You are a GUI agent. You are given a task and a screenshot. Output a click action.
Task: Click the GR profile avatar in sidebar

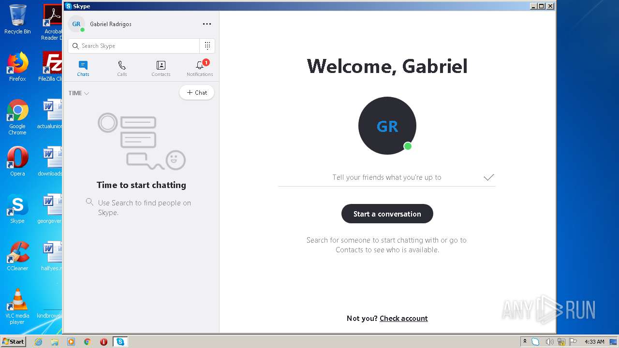coord(76,24)
